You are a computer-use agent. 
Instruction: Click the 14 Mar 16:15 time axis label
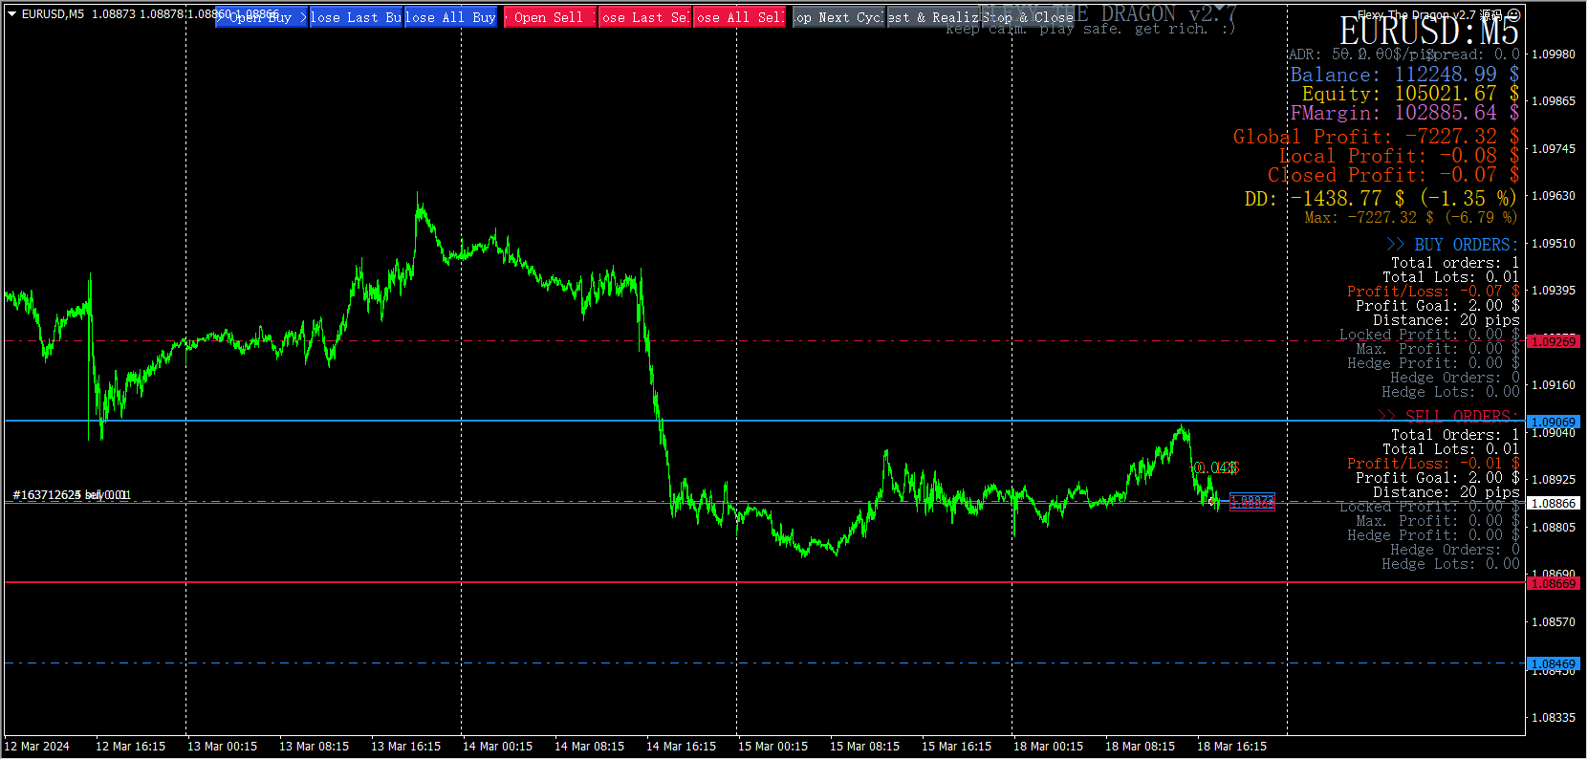pos(681,747)
